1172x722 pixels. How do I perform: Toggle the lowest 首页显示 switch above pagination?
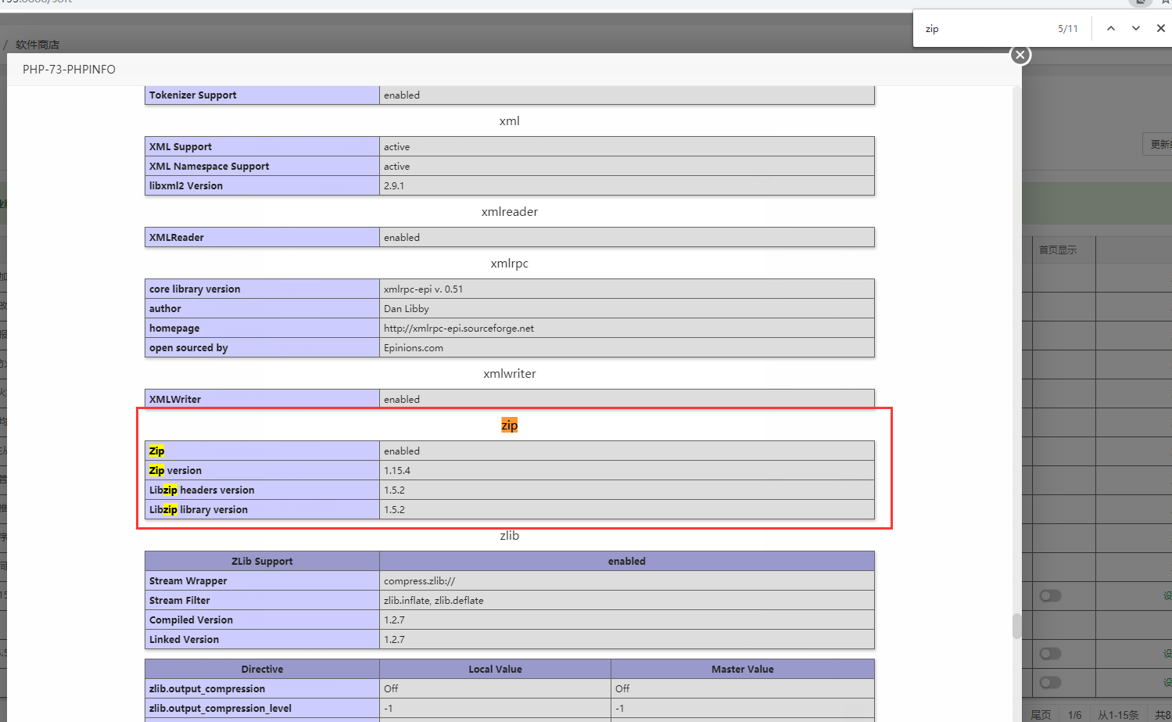pos(1050,683)
